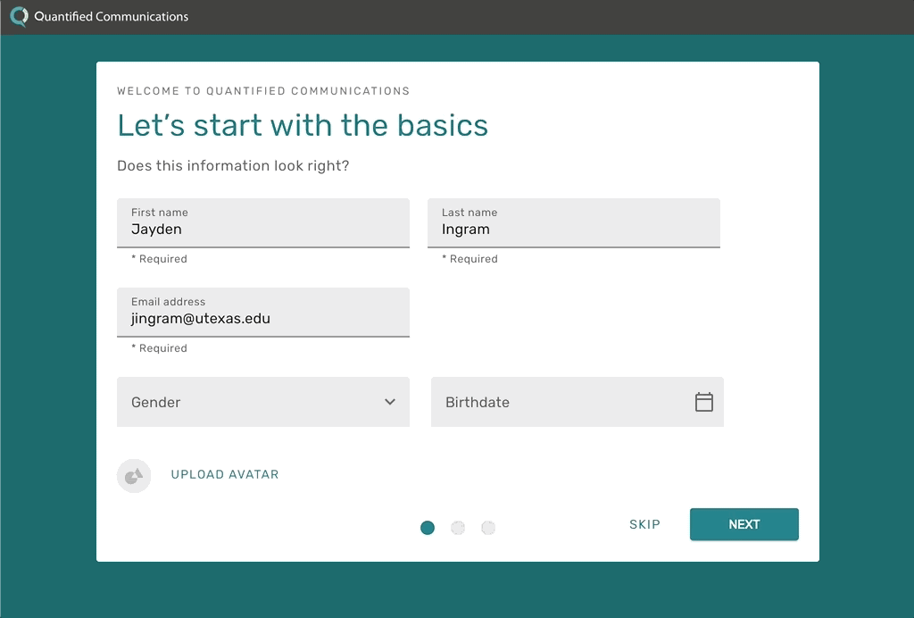
Task: Click the Quantified Communications header title
Action: [x=112, y=16]
